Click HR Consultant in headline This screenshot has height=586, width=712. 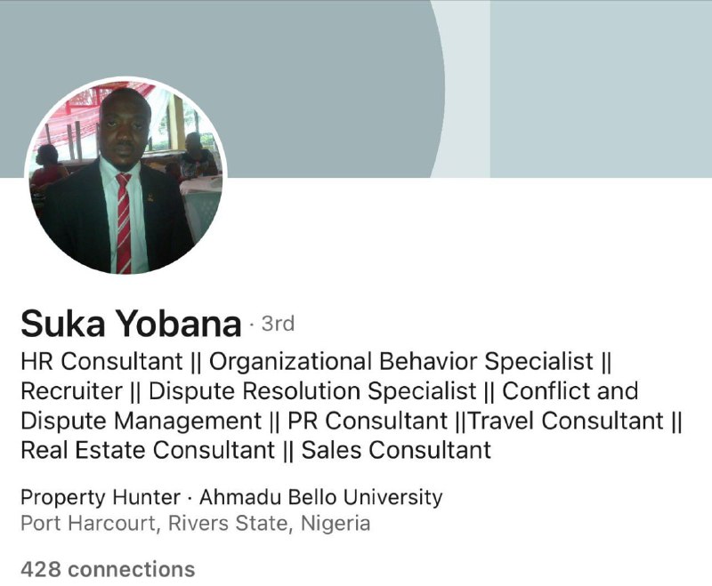pos(101,362)
